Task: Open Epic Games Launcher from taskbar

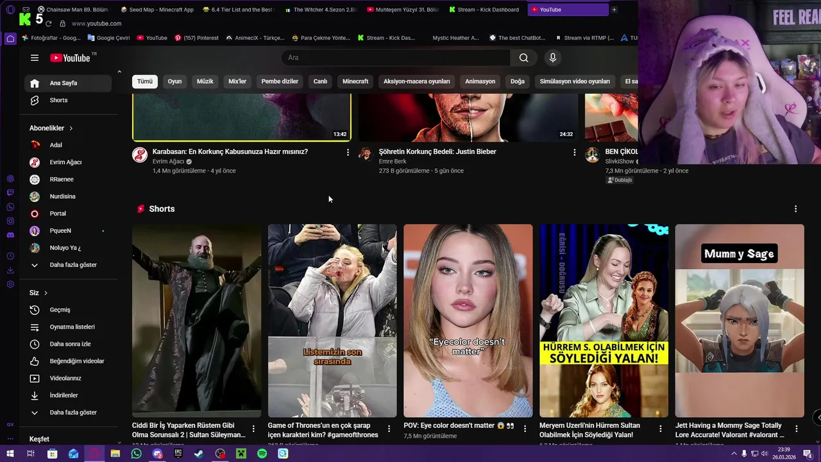Action: (178, 454)
